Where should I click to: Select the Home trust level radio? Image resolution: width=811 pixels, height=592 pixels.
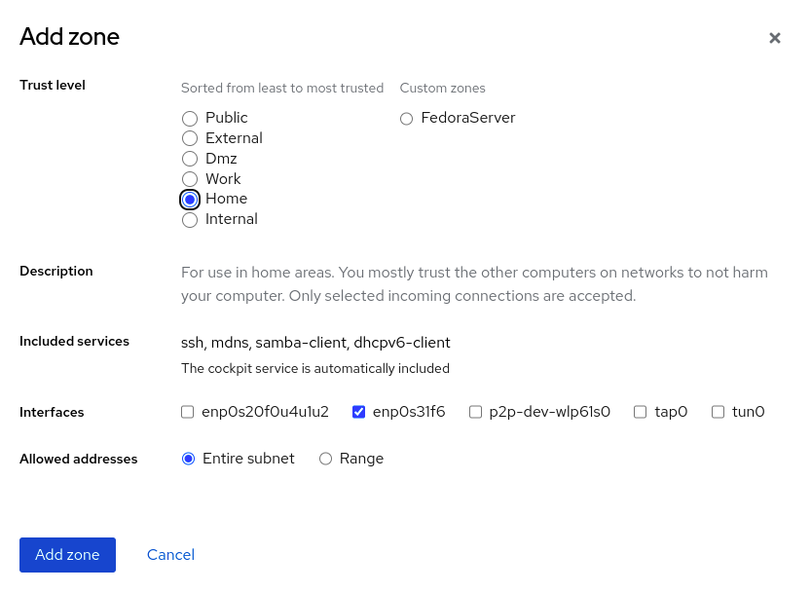(190, 199)
